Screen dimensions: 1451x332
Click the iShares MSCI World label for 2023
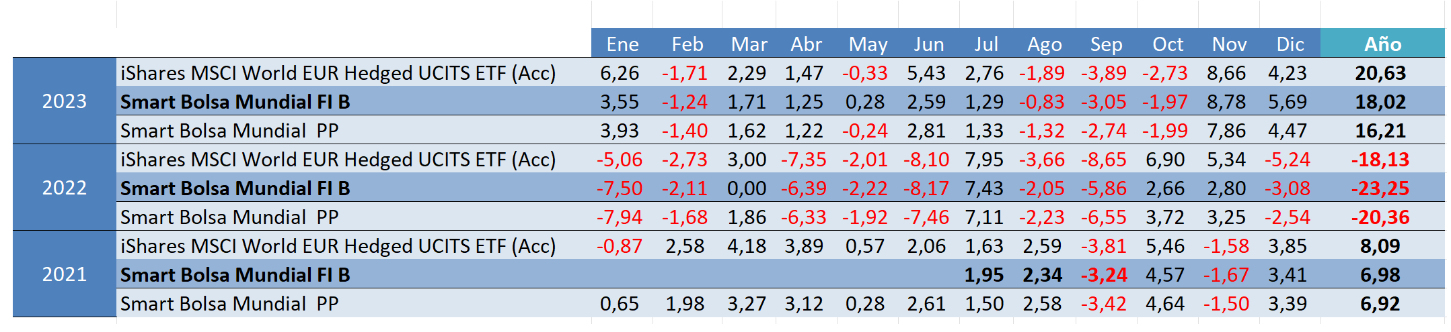point(338,73)
